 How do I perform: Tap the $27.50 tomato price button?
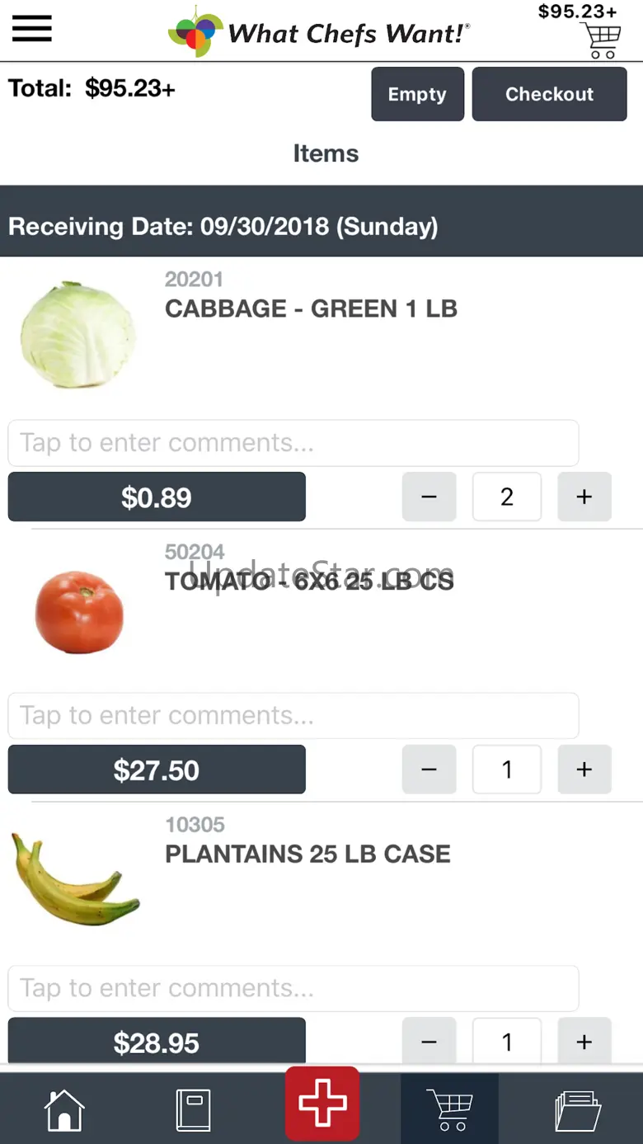(x=157, y=770)
